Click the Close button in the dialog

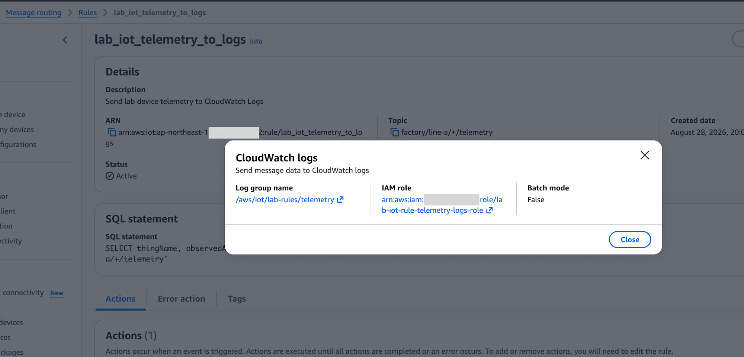click(630, 239)
